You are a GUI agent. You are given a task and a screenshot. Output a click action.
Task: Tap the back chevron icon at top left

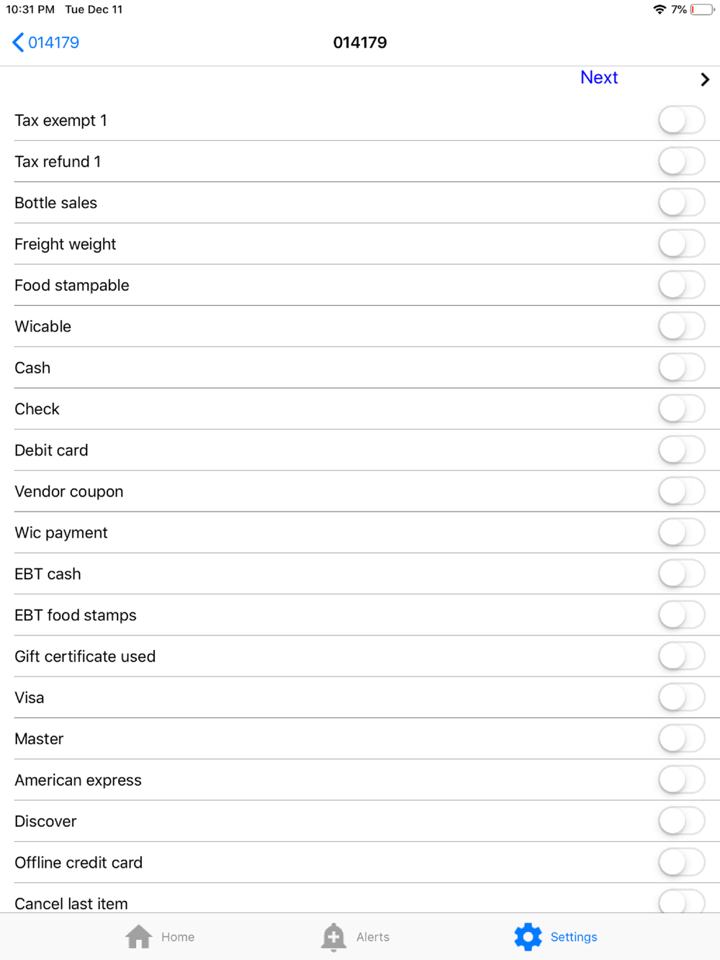click(x=18, y=42)
